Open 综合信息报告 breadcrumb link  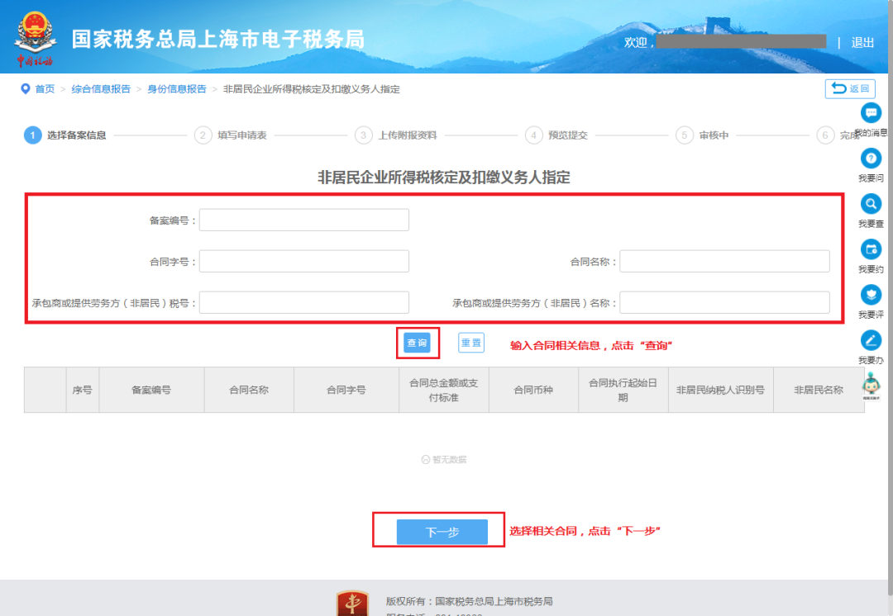101,88
